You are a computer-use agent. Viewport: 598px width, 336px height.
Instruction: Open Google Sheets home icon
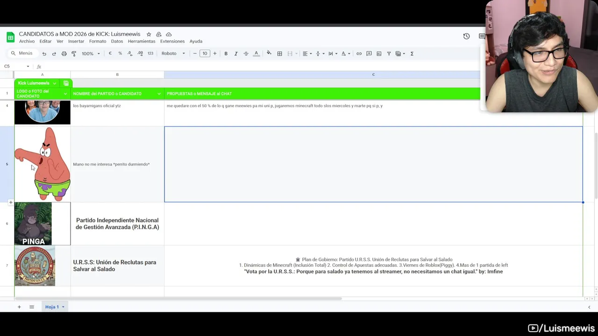click(x=10, y=37)
